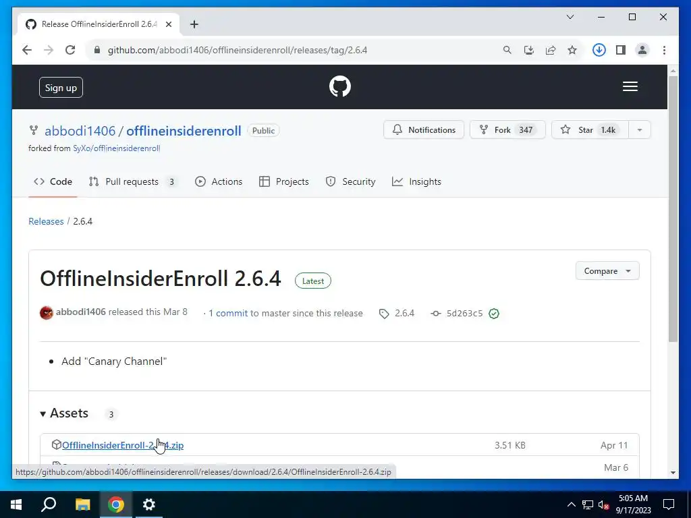Open the star lists dropdown arrow
691x518 pixels.
tap(640, 130)
